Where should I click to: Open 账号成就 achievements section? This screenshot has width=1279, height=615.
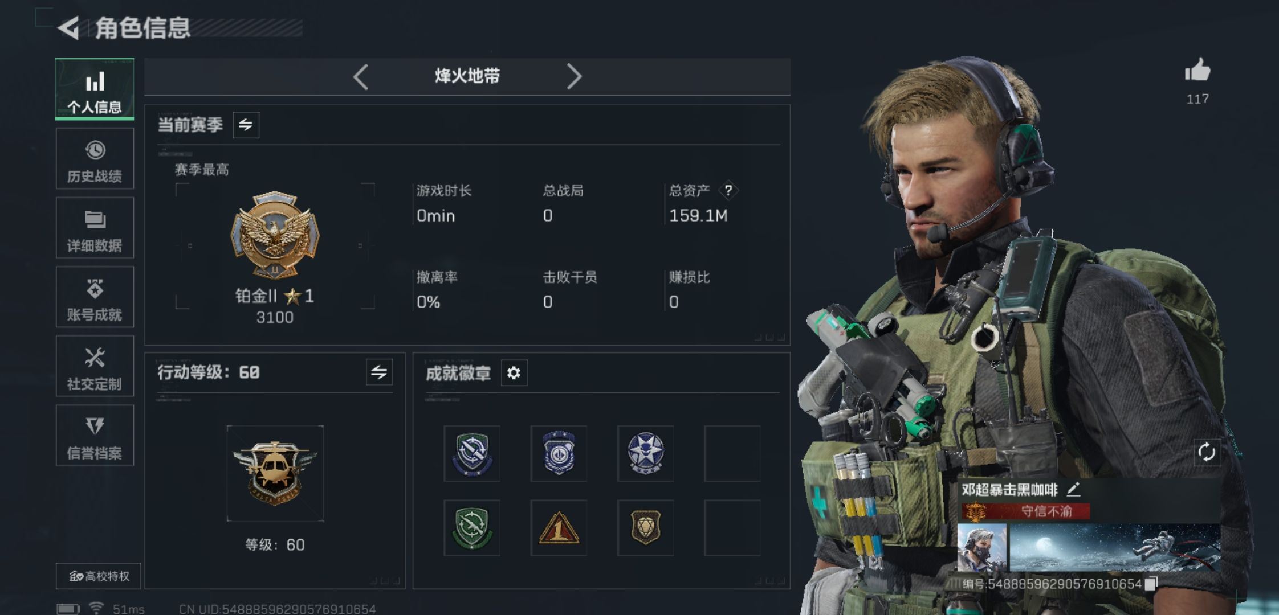(95, 297)
